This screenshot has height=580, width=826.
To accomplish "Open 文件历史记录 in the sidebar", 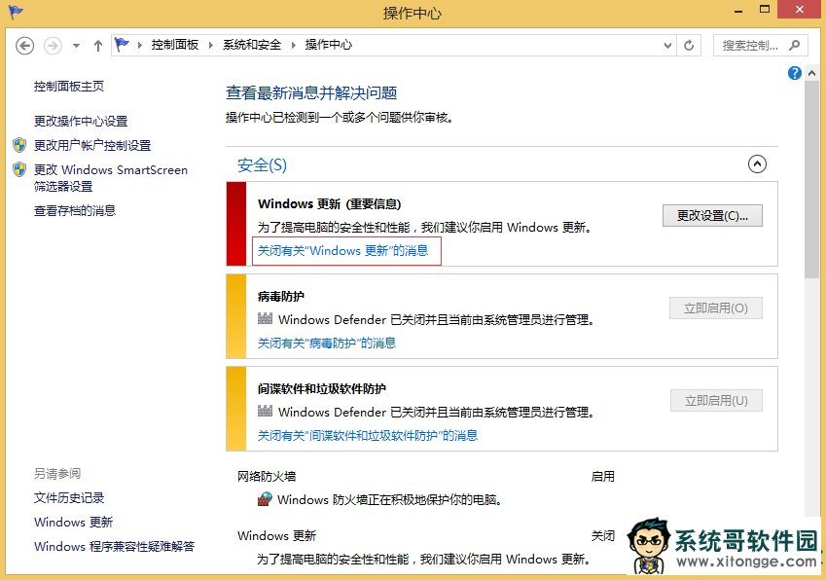I will (69, 497).
